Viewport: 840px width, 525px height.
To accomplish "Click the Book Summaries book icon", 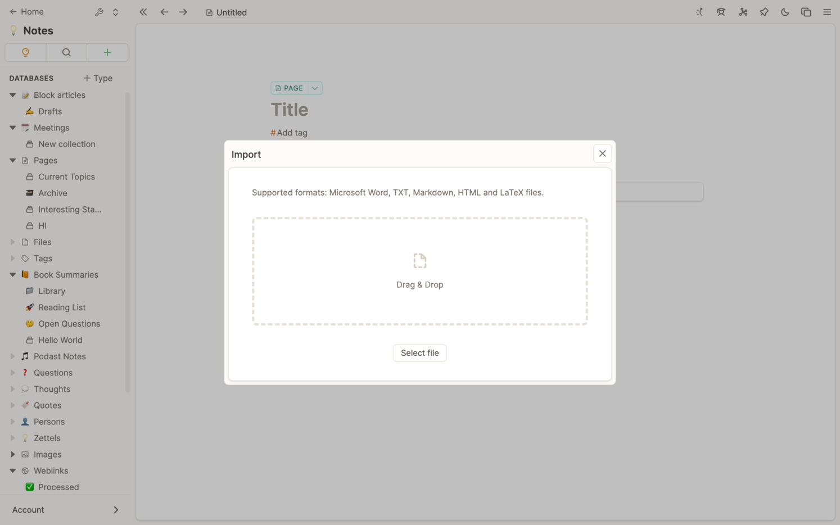I will pos(25,274).
